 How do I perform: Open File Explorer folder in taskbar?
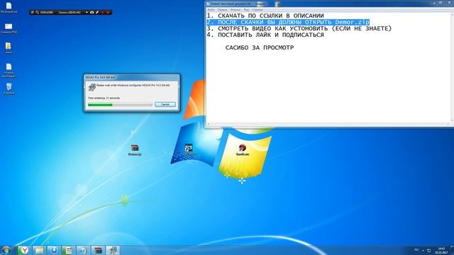pos(39,250)
